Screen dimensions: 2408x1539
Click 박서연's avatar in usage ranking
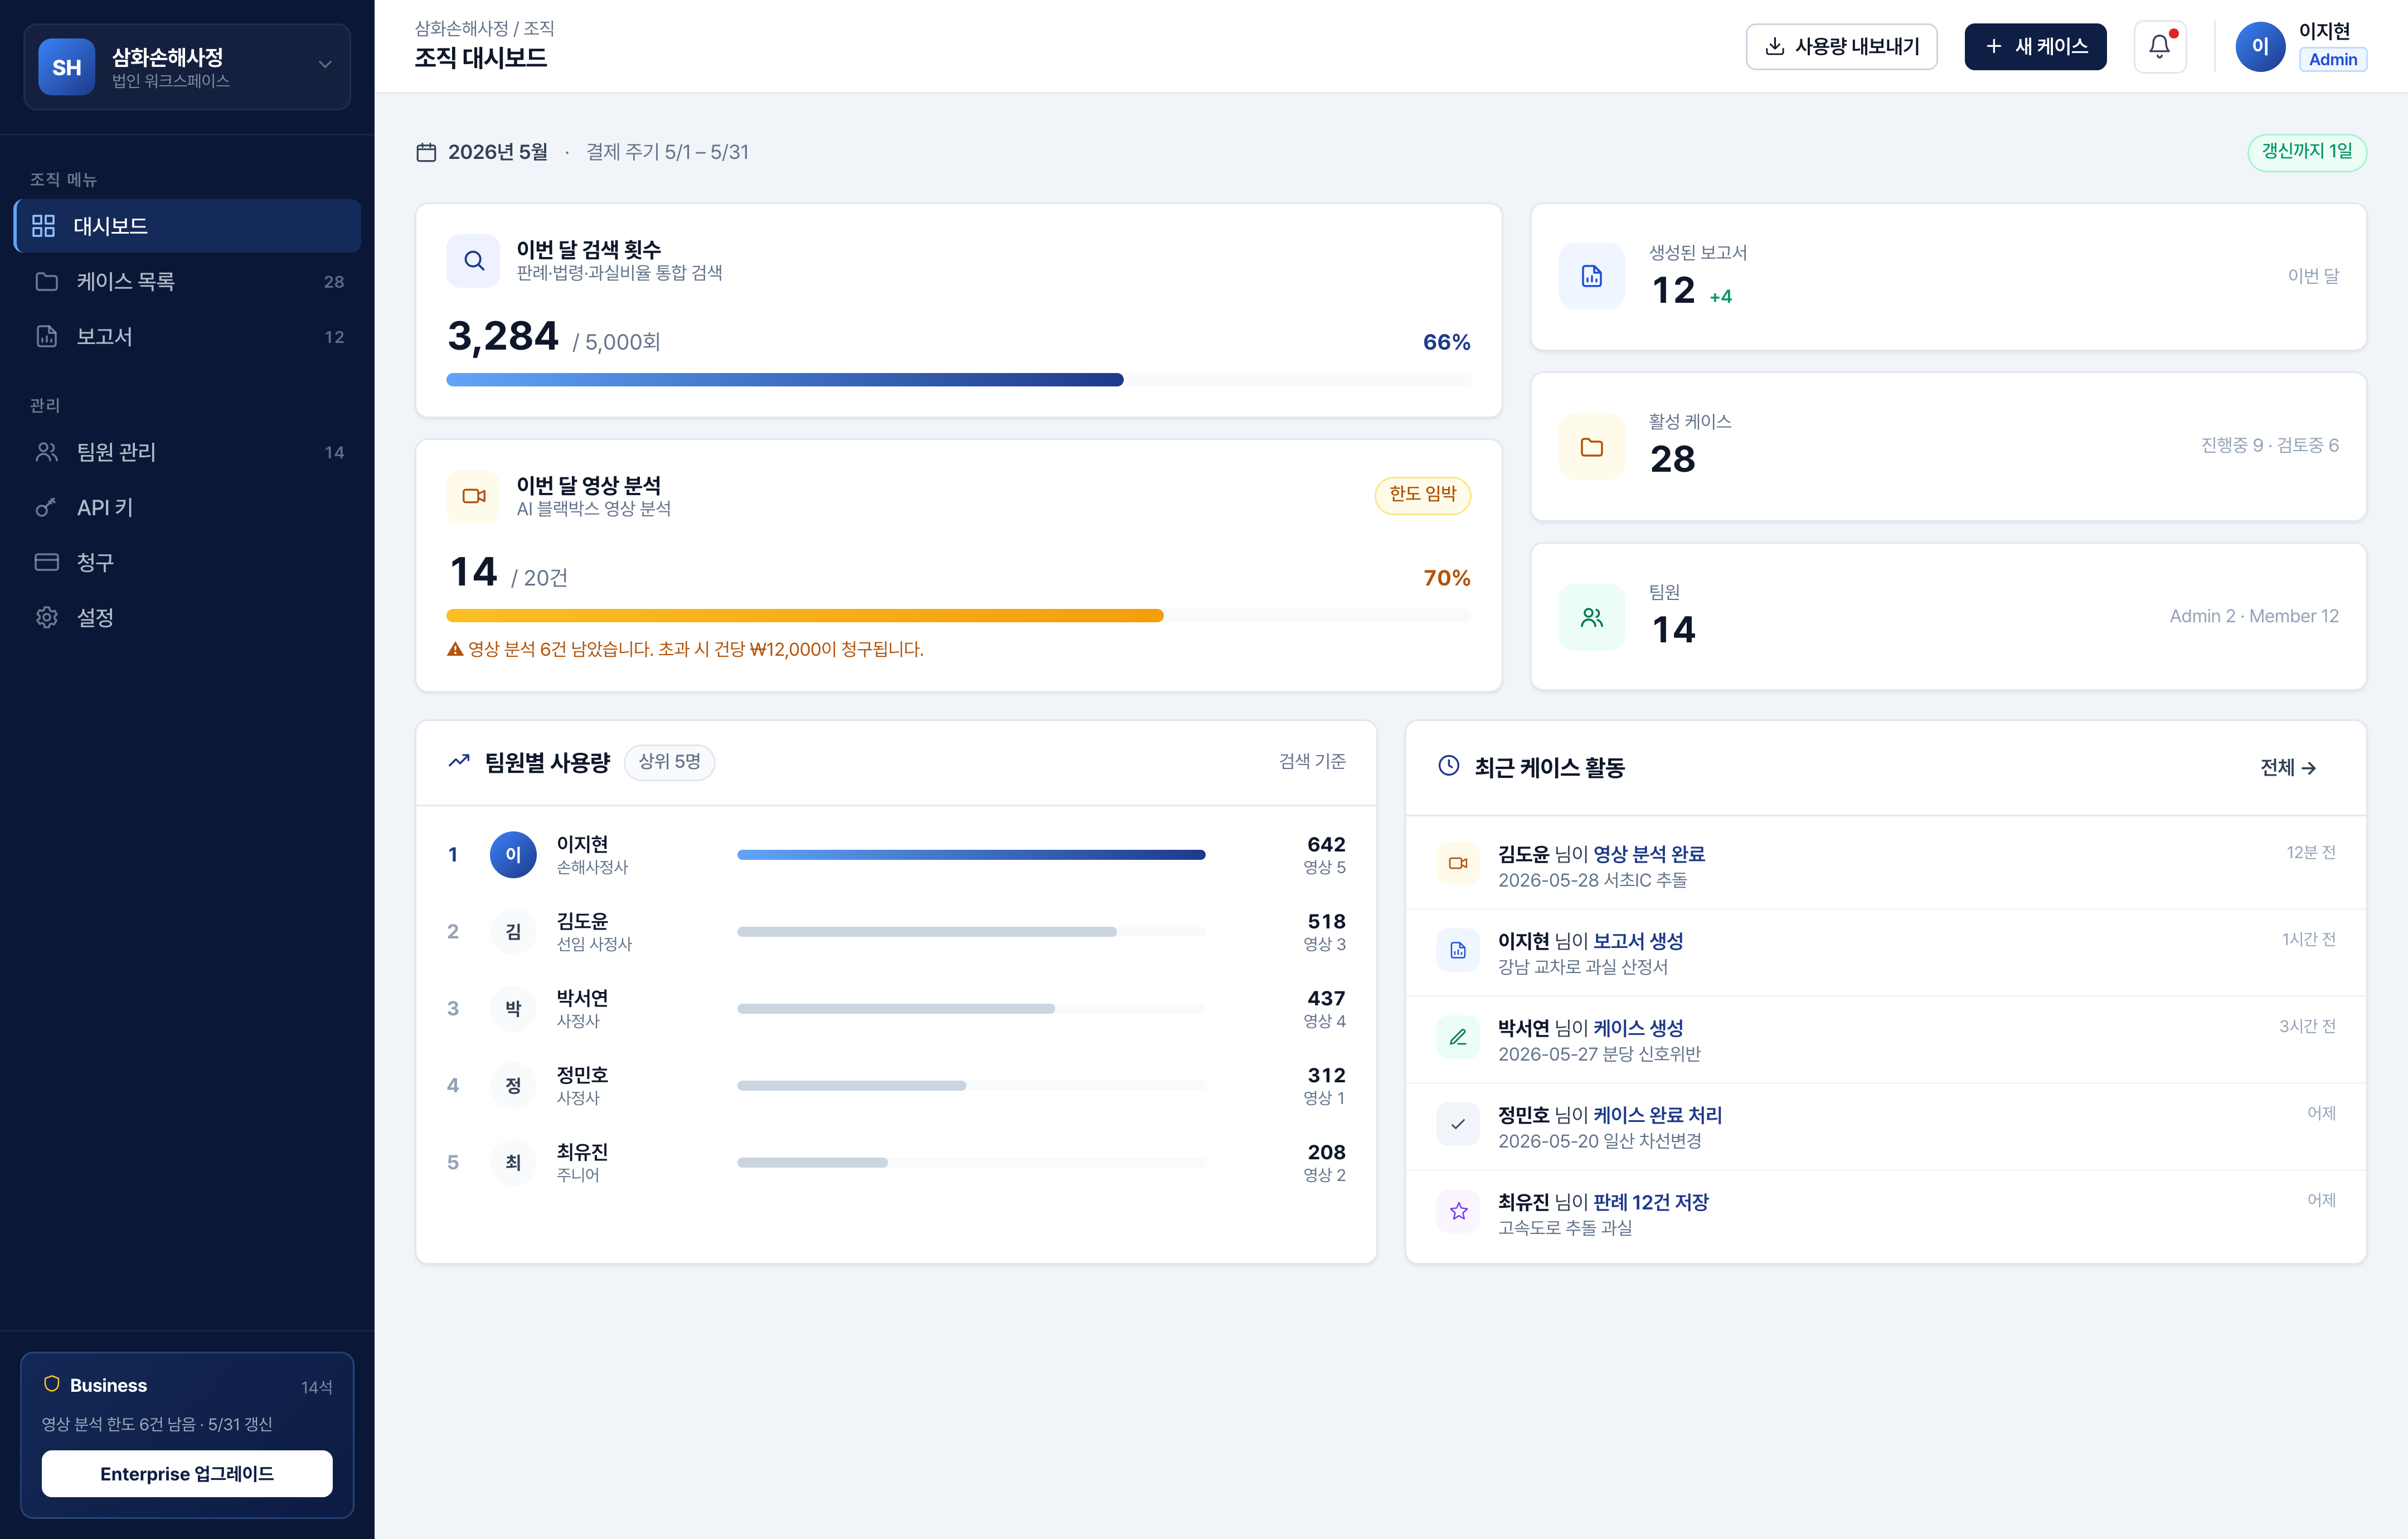513,1009
